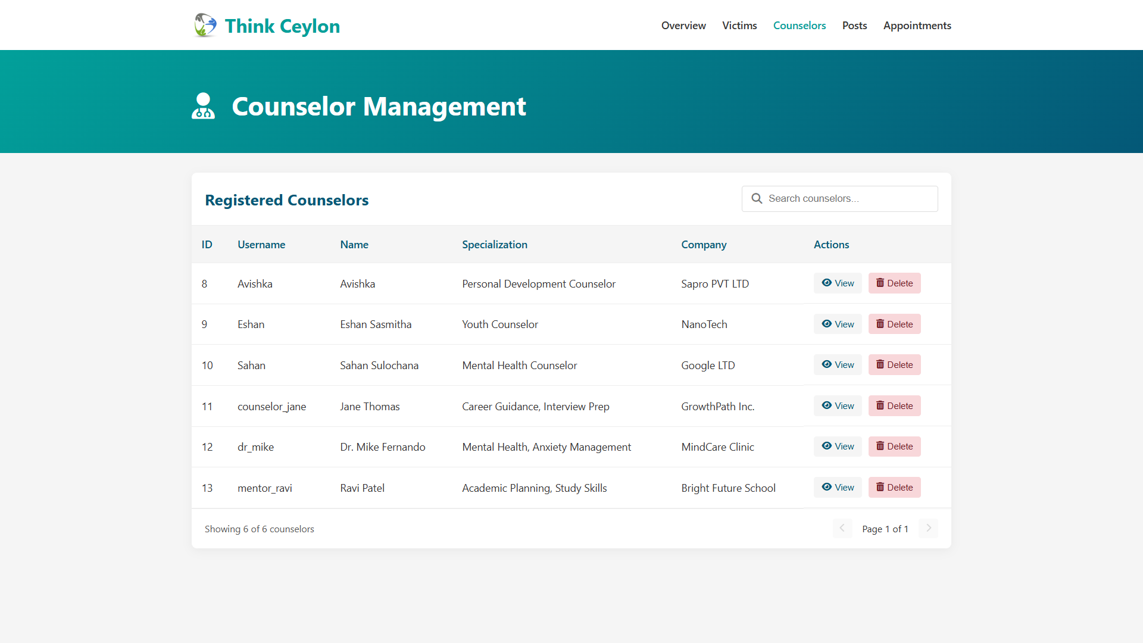
Task: Click username 'dr_mike'
Action: click(x=255, y=447)
